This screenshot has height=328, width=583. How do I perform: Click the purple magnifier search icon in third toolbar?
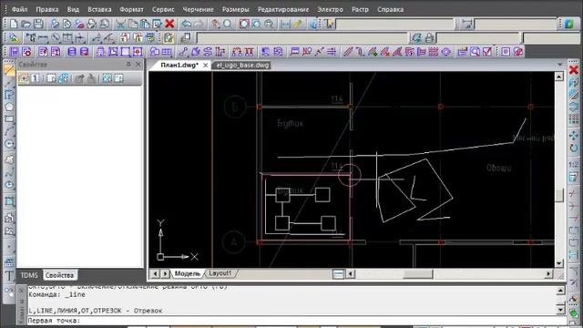475,52
